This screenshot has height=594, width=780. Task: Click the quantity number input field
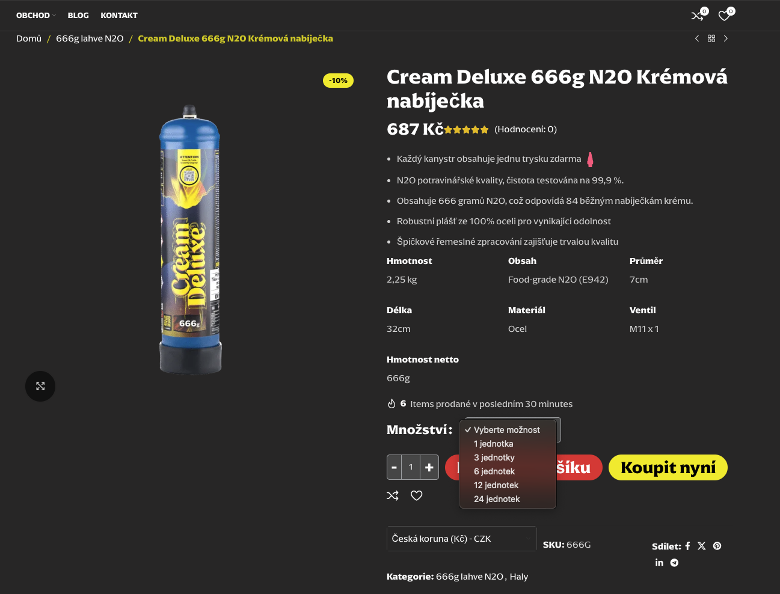(x=411, y=467)
